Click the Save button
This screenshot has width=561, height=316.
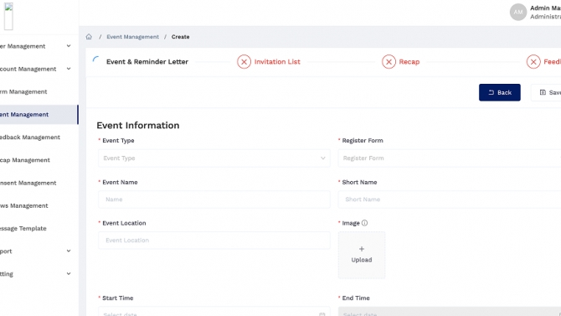(x=546, y=92)
